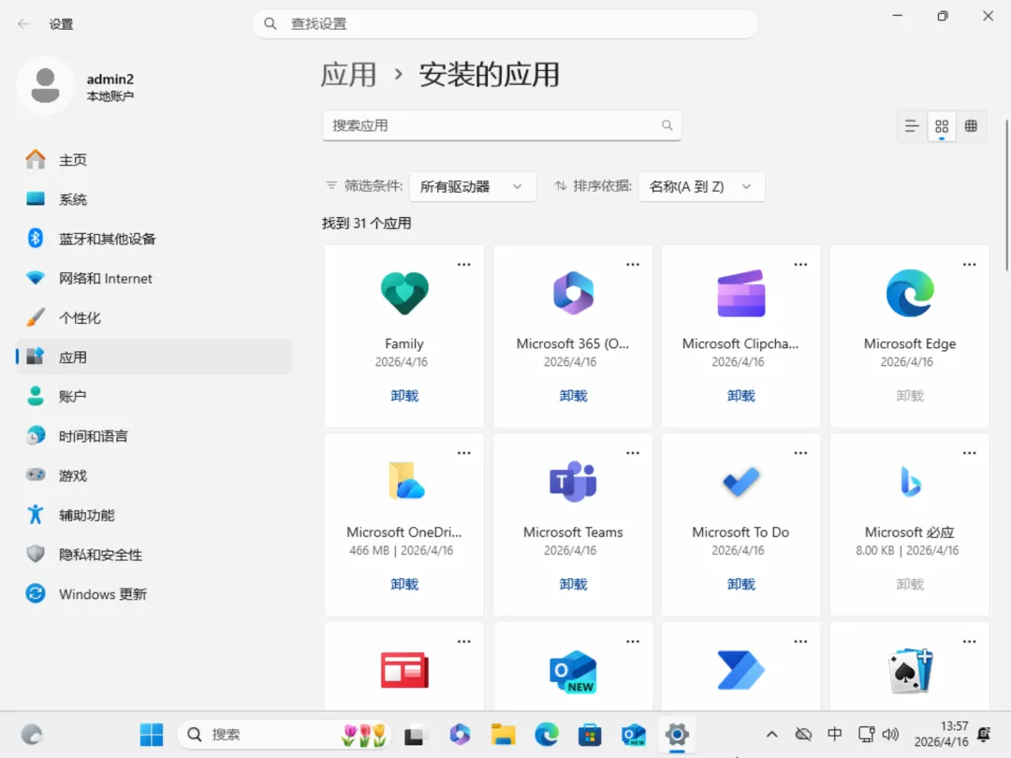Open 账户 in the sidebar
This screenshot has width=1011, height=758.
click(x=154, y=397)
